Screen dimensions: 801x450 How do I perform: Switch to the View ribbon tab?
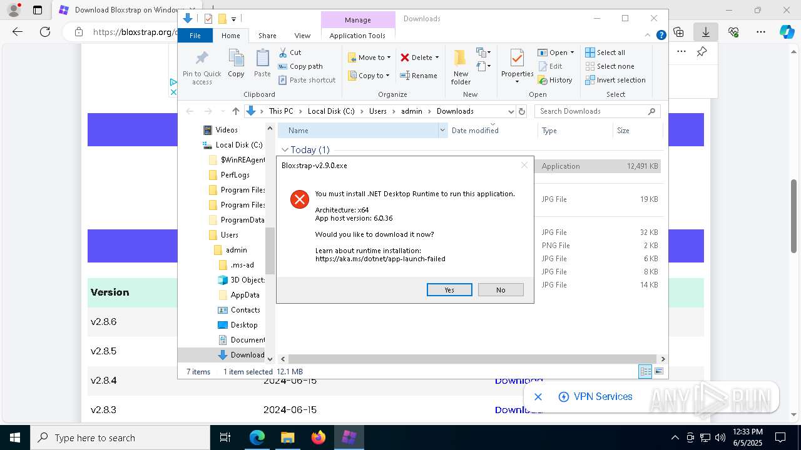(302, 36)
